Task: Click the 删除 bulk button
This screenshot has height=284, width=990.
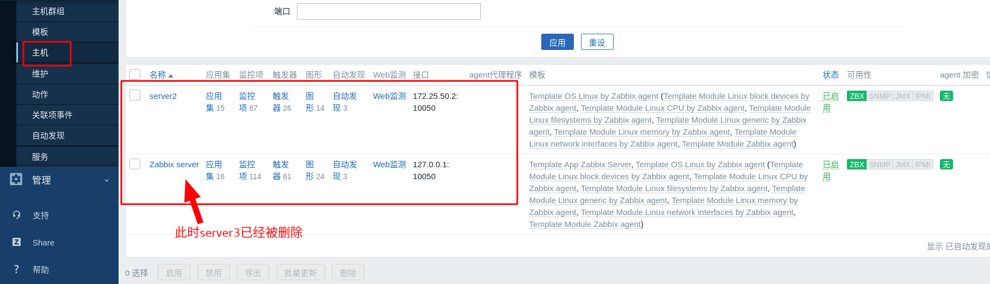Action: click(348, 273)
